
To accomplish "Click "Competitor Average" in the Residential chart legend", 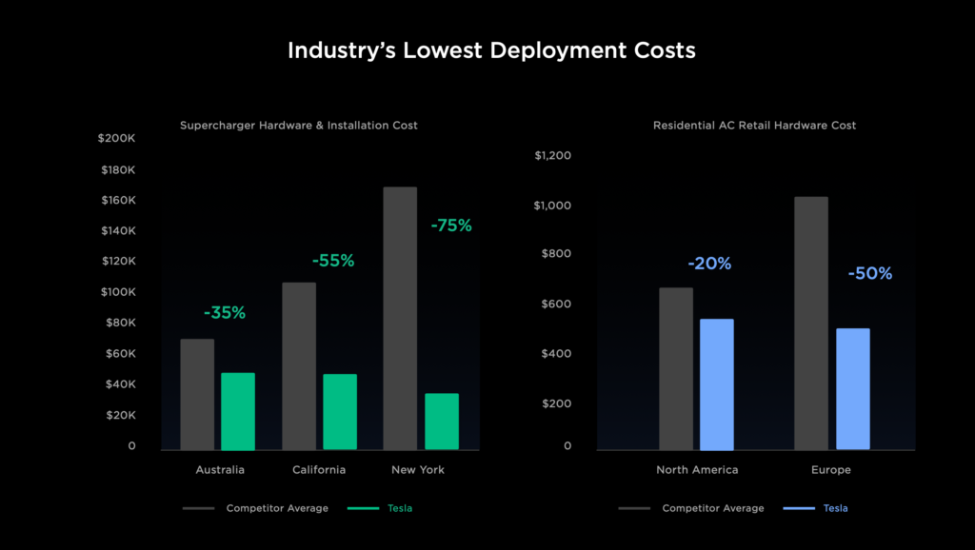I will [713, 508].
